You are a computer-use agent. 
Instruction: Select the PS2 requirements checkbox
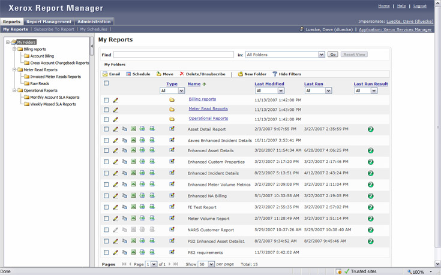click(106, 252)
